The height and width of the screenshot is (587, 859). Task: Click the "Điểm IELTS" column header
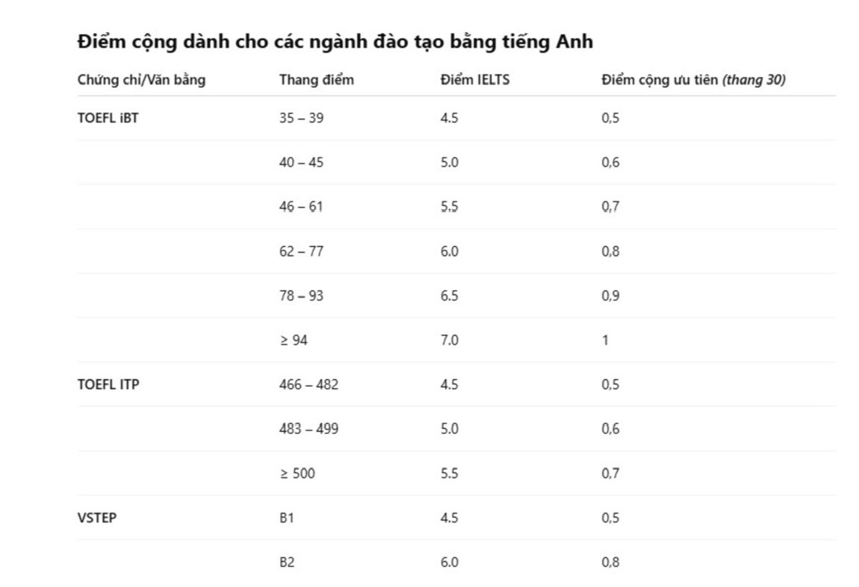[475, 81]
